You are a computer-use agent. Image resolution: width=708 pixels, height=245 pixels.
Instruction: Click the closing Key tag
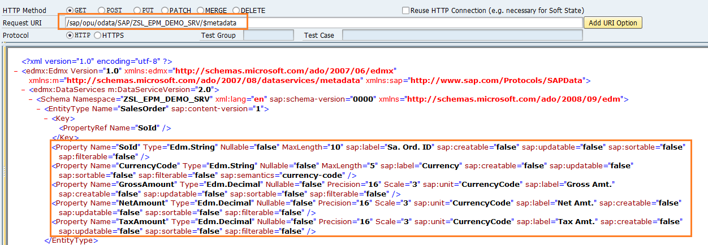coord(65,137)
